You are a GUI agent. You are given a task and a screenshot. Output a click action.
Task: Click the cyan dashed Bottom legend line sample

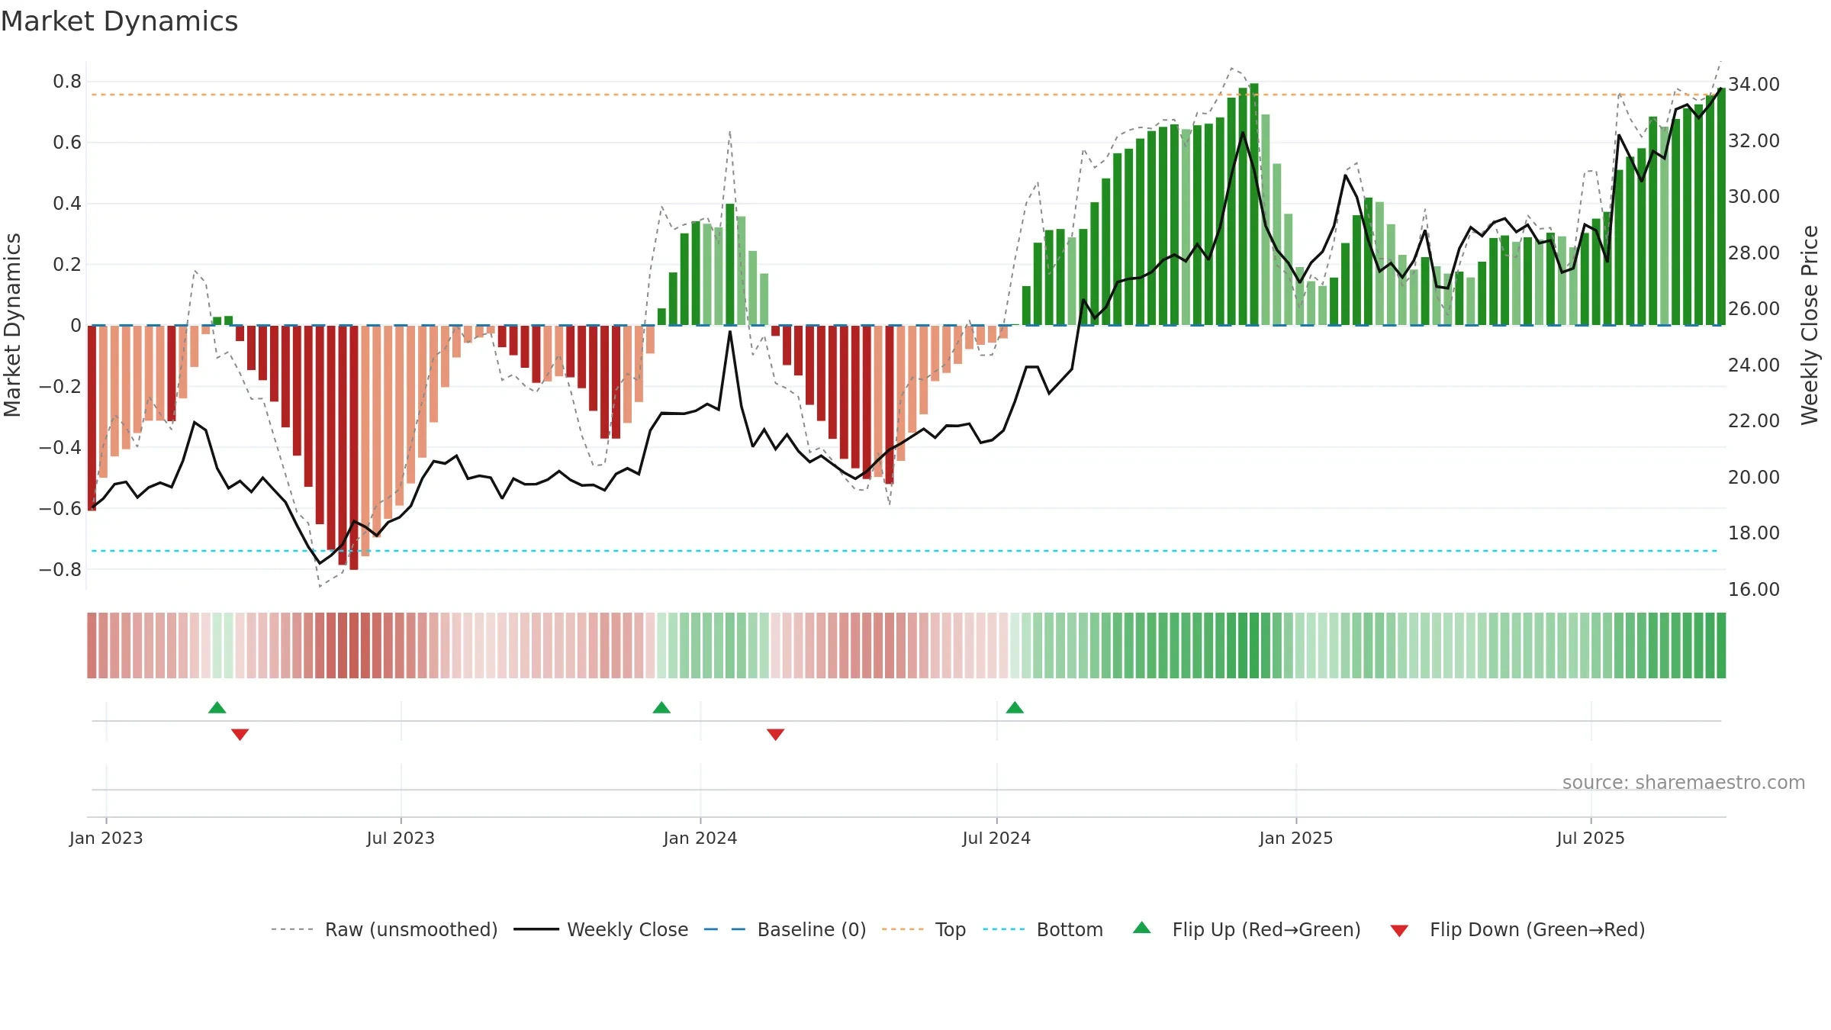(x=1004, y=929)
